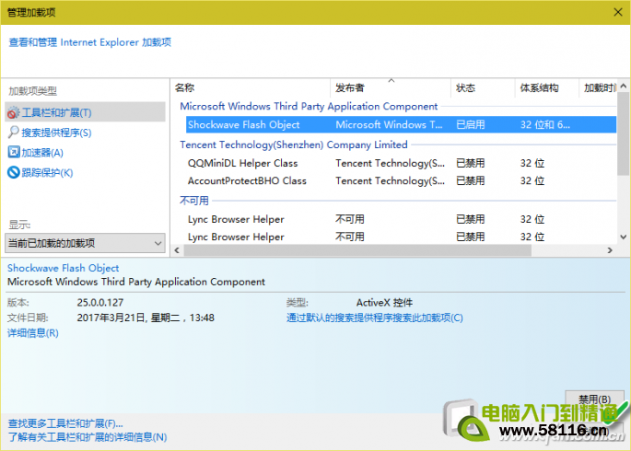This screenshot has height=451, width=631.
Task: Click 32 位 cell of AccountProtectBHO Class
Action: [x=532, y=181]
